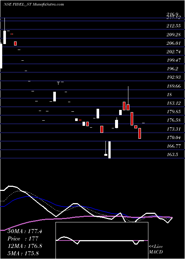Click the 5MA : 175.8 readout
The image size is (185, 259).
click(x=23, y=253)
